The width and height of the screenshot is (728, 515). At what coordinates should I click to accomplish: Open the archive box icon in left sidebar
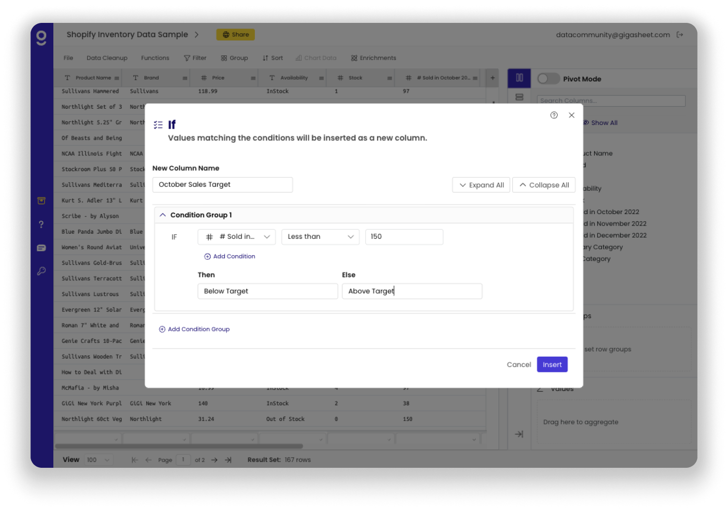[41, 201]
